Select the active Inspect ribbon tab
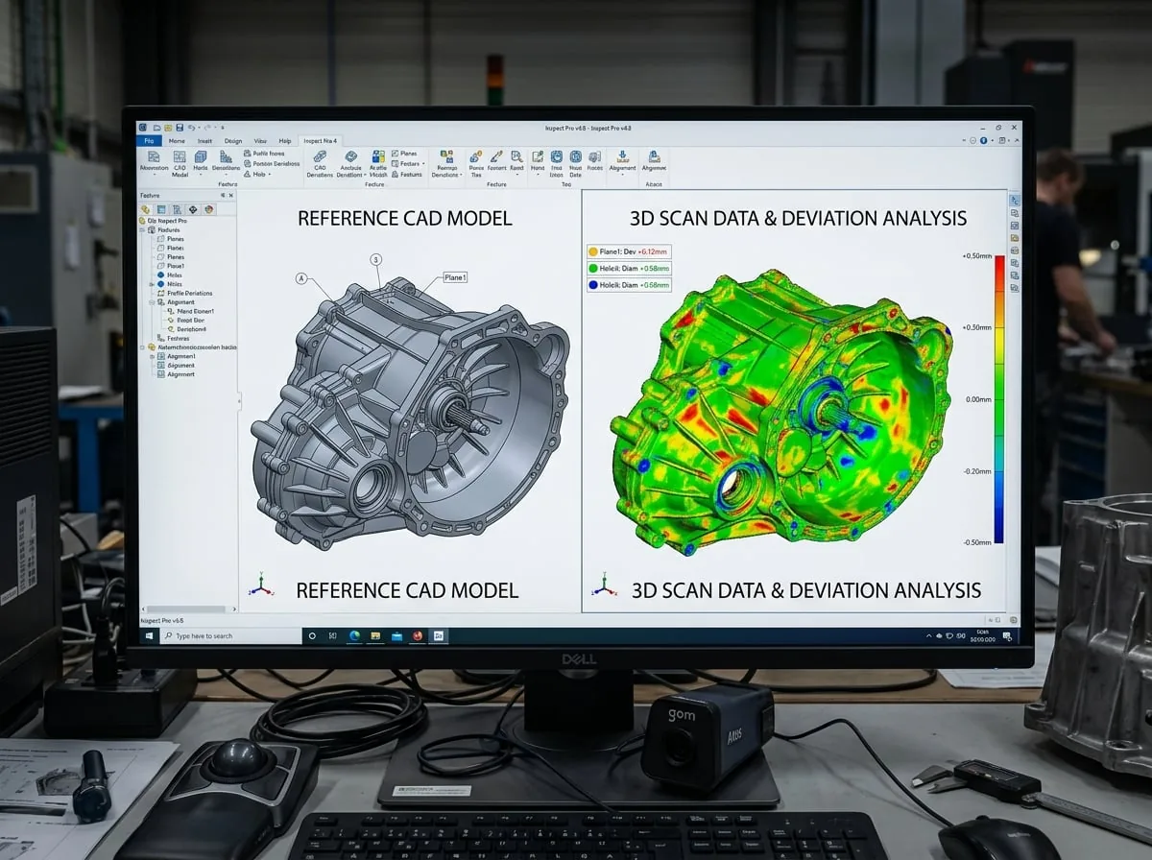The height and width of the screenshot is (860, 1152). (x=321, y=141)
